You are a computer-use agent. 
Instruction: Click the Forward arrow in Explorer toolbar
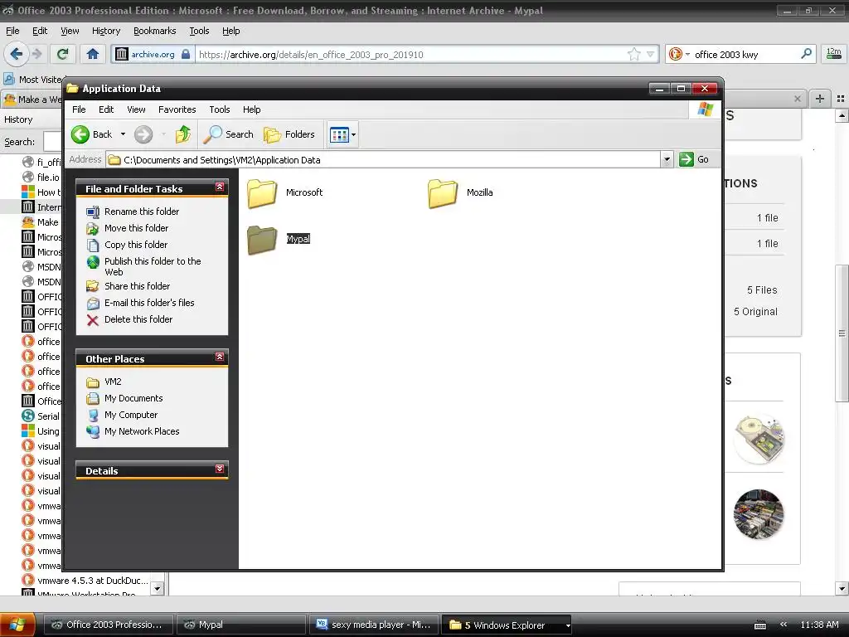(x=143, y=134)
